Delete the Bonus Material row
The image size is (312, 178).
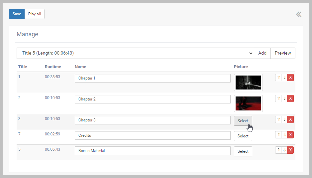click(x=290, y=150)
